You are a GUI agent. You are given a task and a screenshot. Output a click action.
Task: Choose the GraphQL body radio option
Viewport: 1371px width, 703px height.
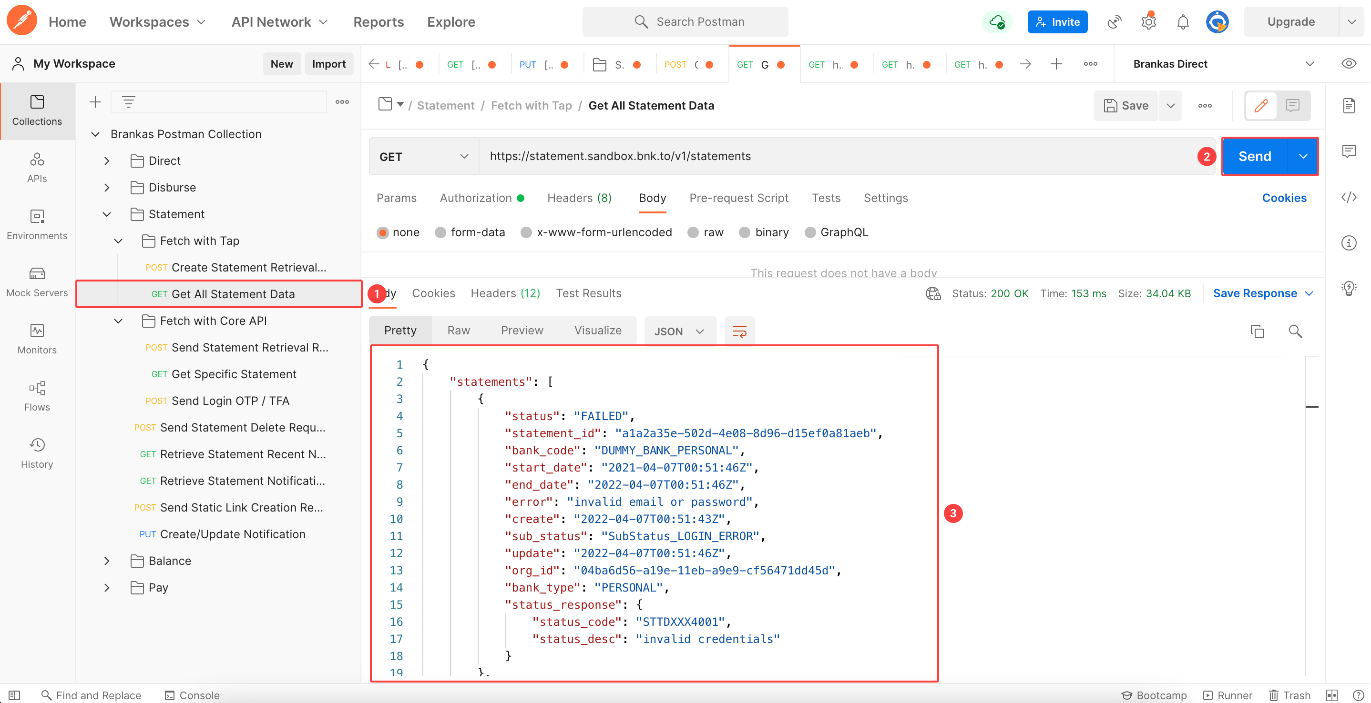point(810,232)
